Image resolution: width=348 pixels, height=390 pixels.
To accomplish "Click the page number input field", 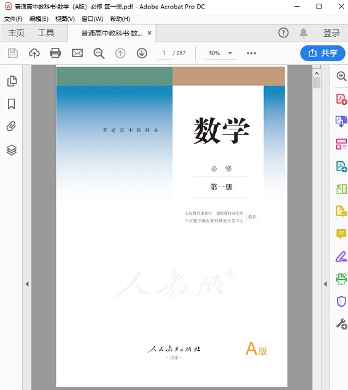I will coord(164,53).
